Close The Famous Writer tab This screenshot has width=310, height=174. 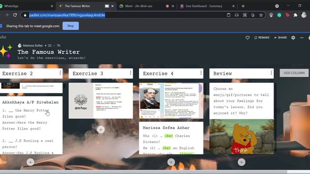click(x=112, y=6)
